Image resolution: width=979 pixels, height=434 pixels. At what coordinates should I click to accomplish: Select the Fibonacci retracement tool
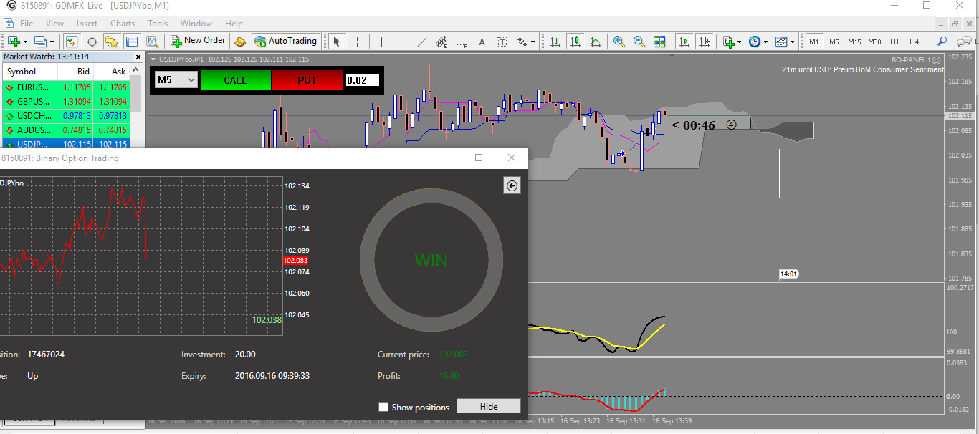click(462, 42)
